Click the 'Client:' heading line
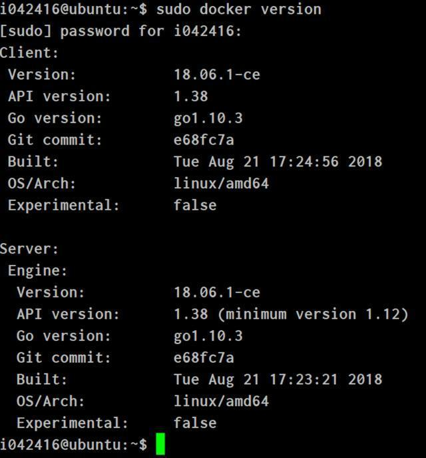This screenshot has width=426, height=458. click(29, 53)
